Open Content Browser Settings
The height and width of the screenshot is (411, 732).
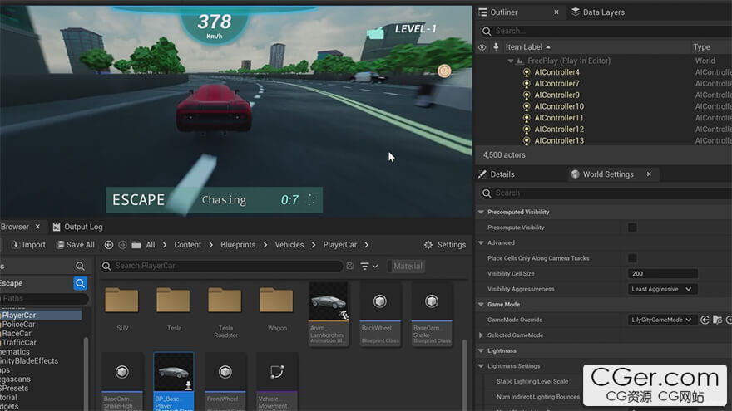tap(445, 245)
